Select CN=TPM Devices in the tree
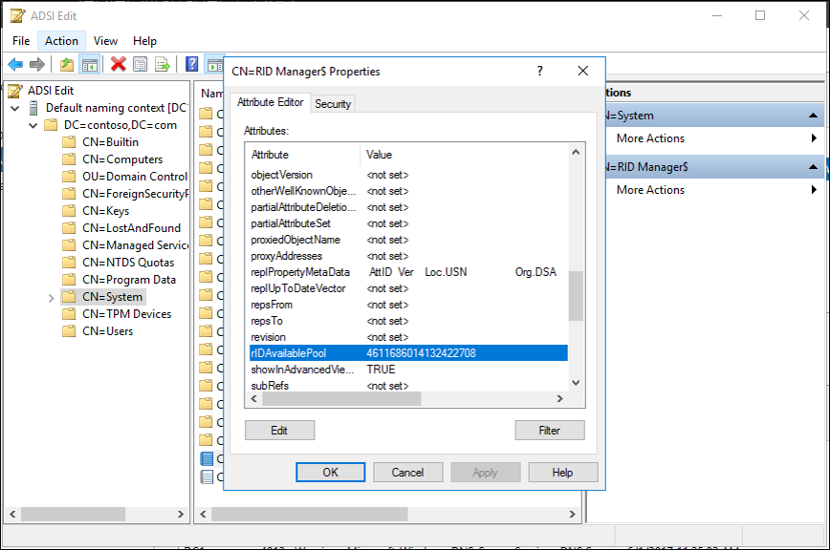The image size is (830, 550). [x=127, y=314]
